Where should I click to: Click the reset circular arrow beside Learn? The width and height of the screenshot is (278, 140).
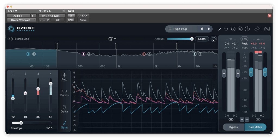tap(214, 39)
